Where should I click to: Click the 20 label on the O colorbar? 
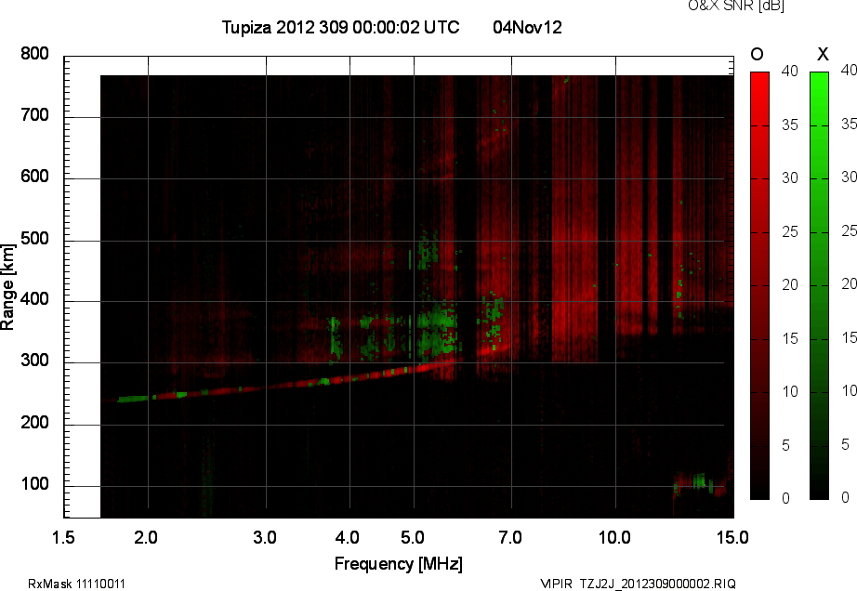(790, 284)
